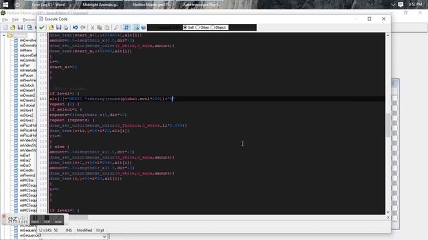Check the script for errors

click(136, 27)
